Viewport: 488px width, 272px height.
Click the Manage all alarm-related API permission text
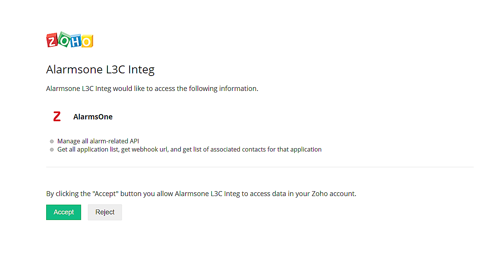tap(98, 141)
